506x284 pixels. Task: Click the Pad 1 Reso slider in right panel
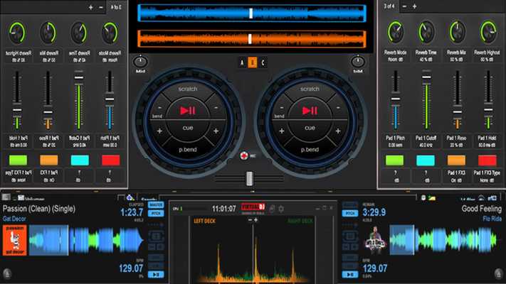[458, 100]
